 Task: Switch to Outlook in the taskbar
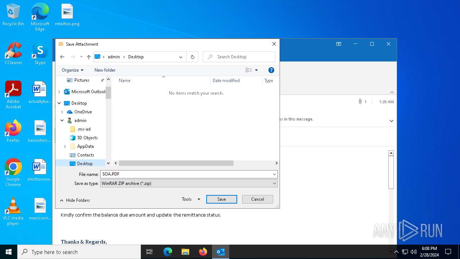221,252
